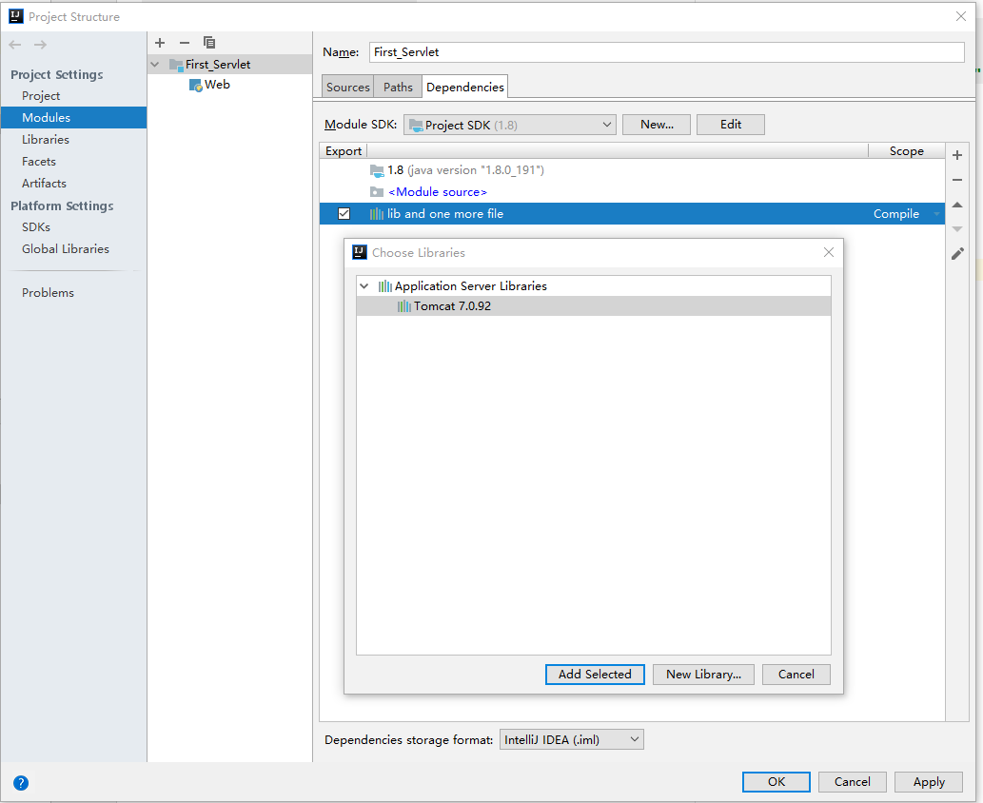Click the Web facet icon
Viewport: 983px width, 803px height.
click(196, 86)
